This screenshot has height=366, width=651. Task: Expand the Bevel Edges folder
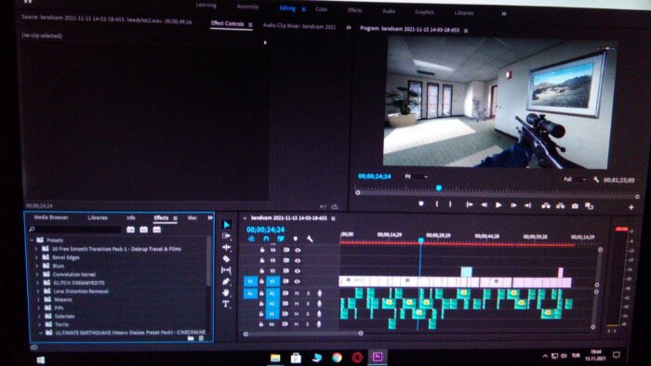coord(36,257)
